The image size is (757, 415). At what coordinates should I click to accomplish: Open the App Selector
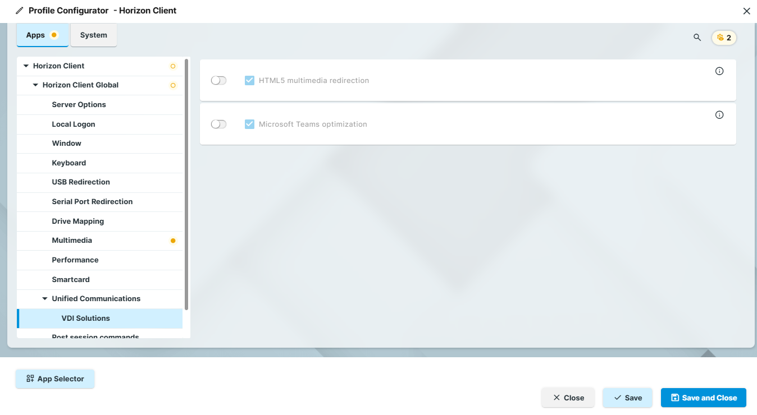pyautogui.click(x=55, y=379)
